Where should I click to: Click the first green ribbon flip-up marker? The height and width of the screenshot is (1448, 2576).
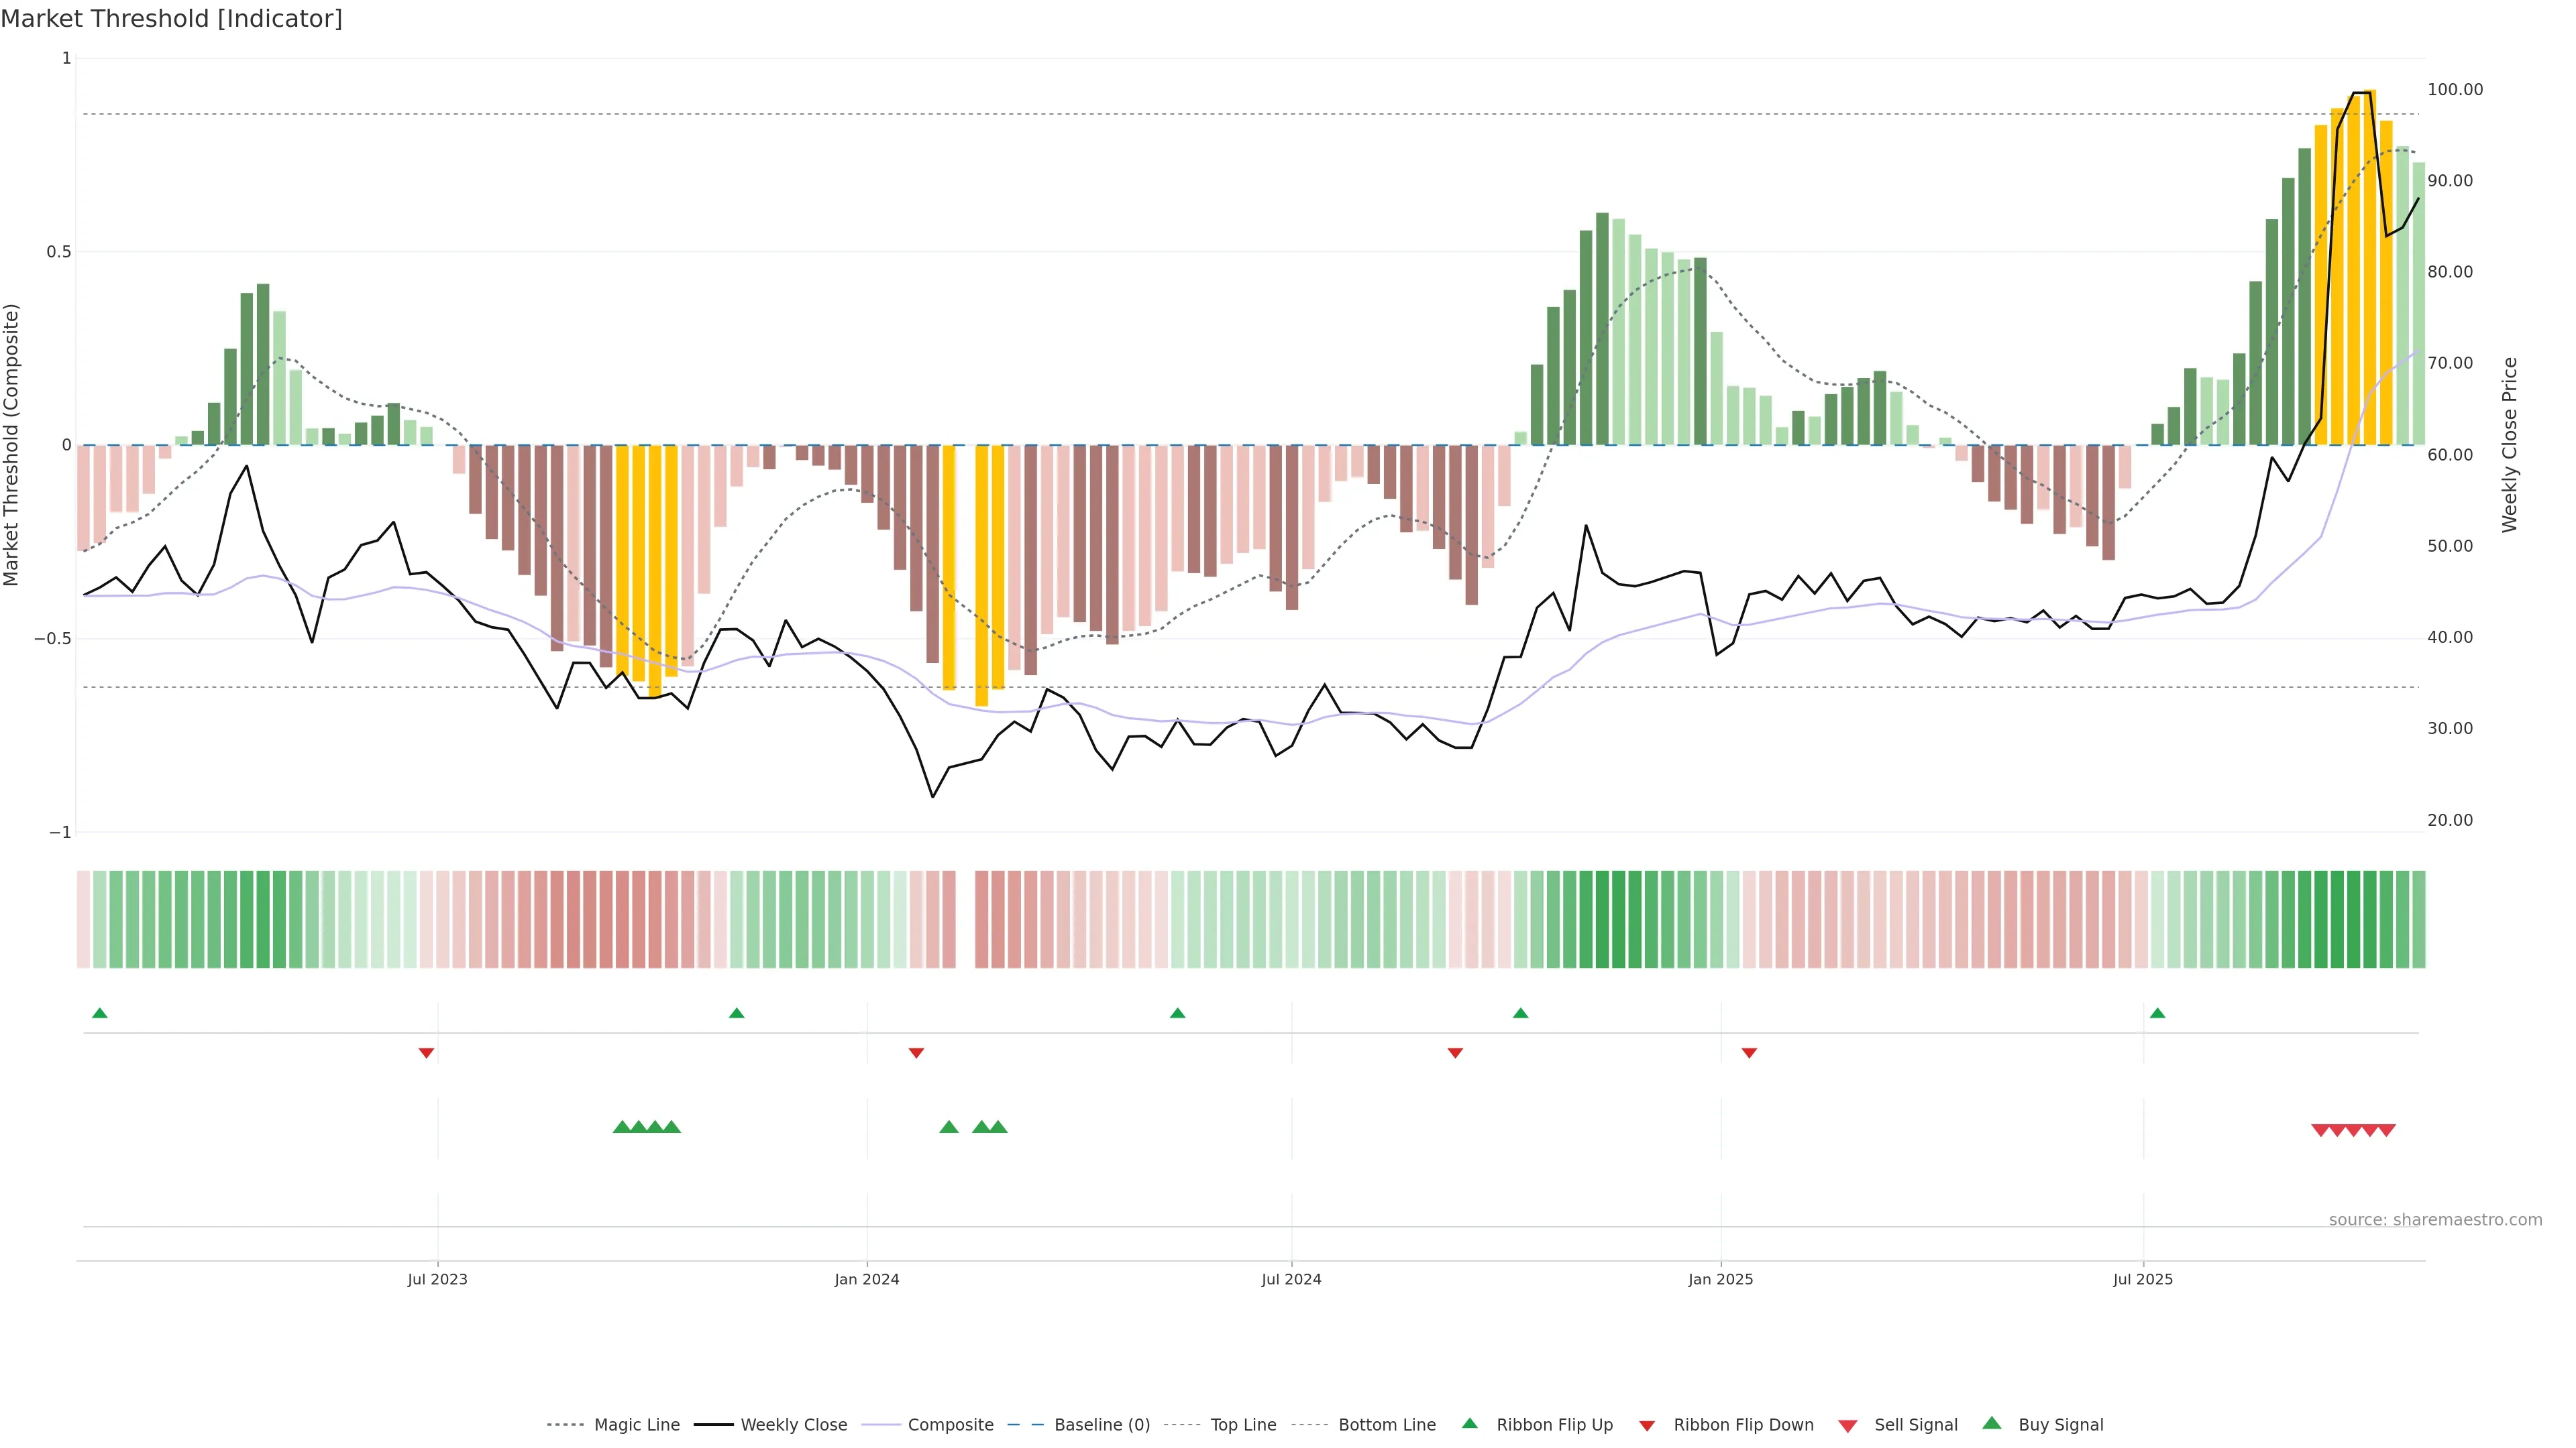click(99, 1014)
